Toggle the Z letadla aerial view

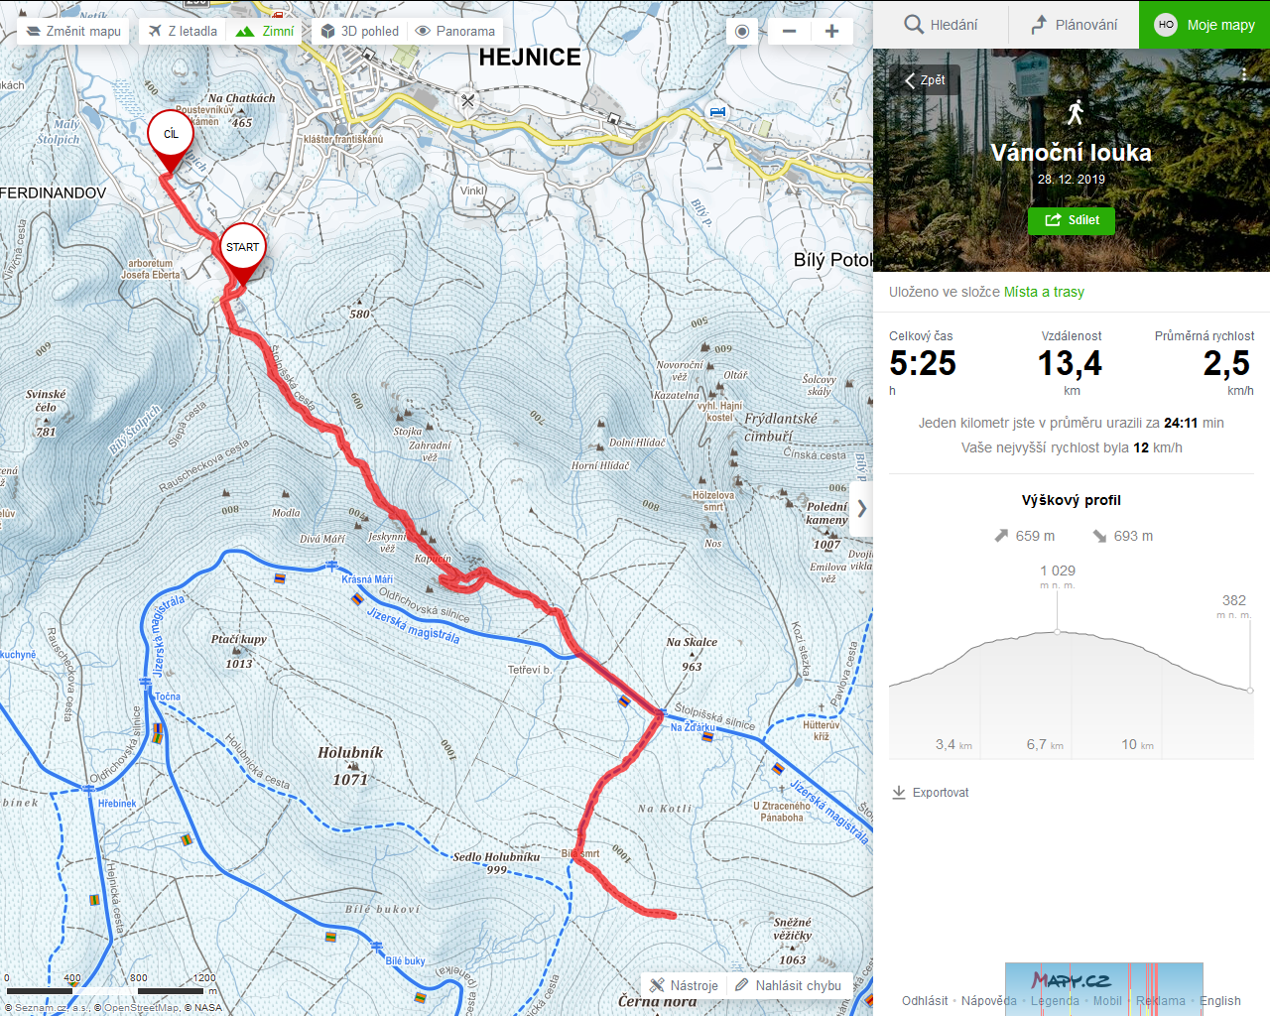183,31
